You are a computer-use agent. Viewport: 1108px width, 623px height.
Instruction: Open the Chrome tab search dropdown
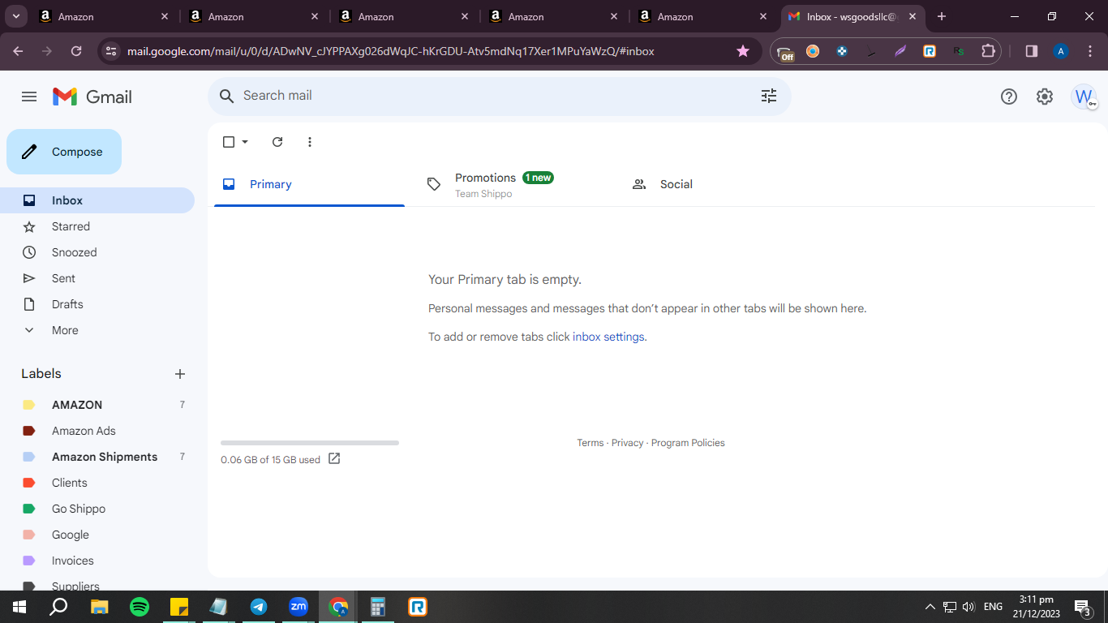pyautogui.click(x=16, y=16)
